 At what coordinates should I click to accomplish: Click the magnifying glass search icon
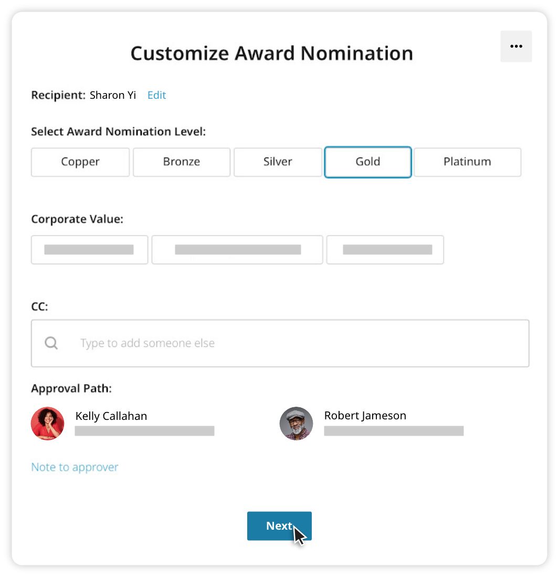(x=51, y=343)
